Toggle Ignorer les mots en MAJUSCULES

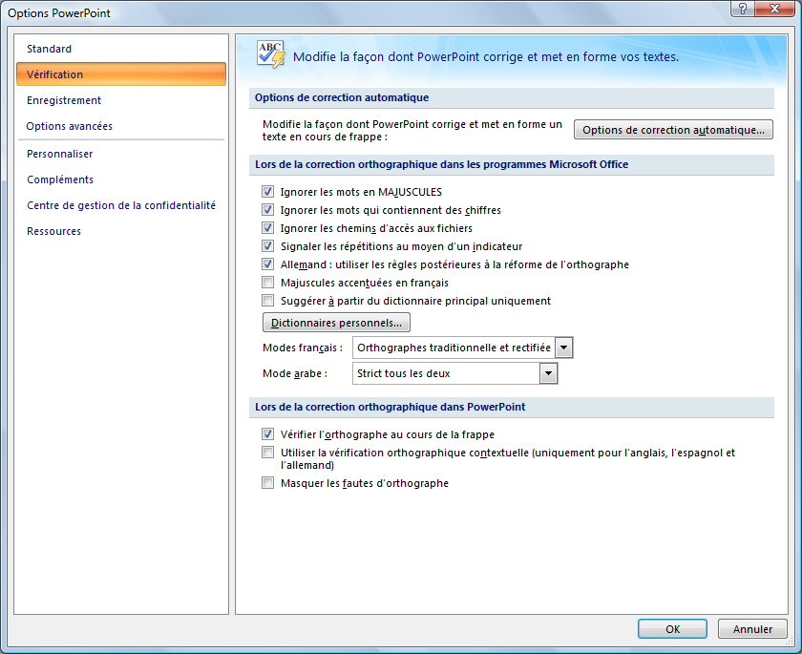click(267, 192)
